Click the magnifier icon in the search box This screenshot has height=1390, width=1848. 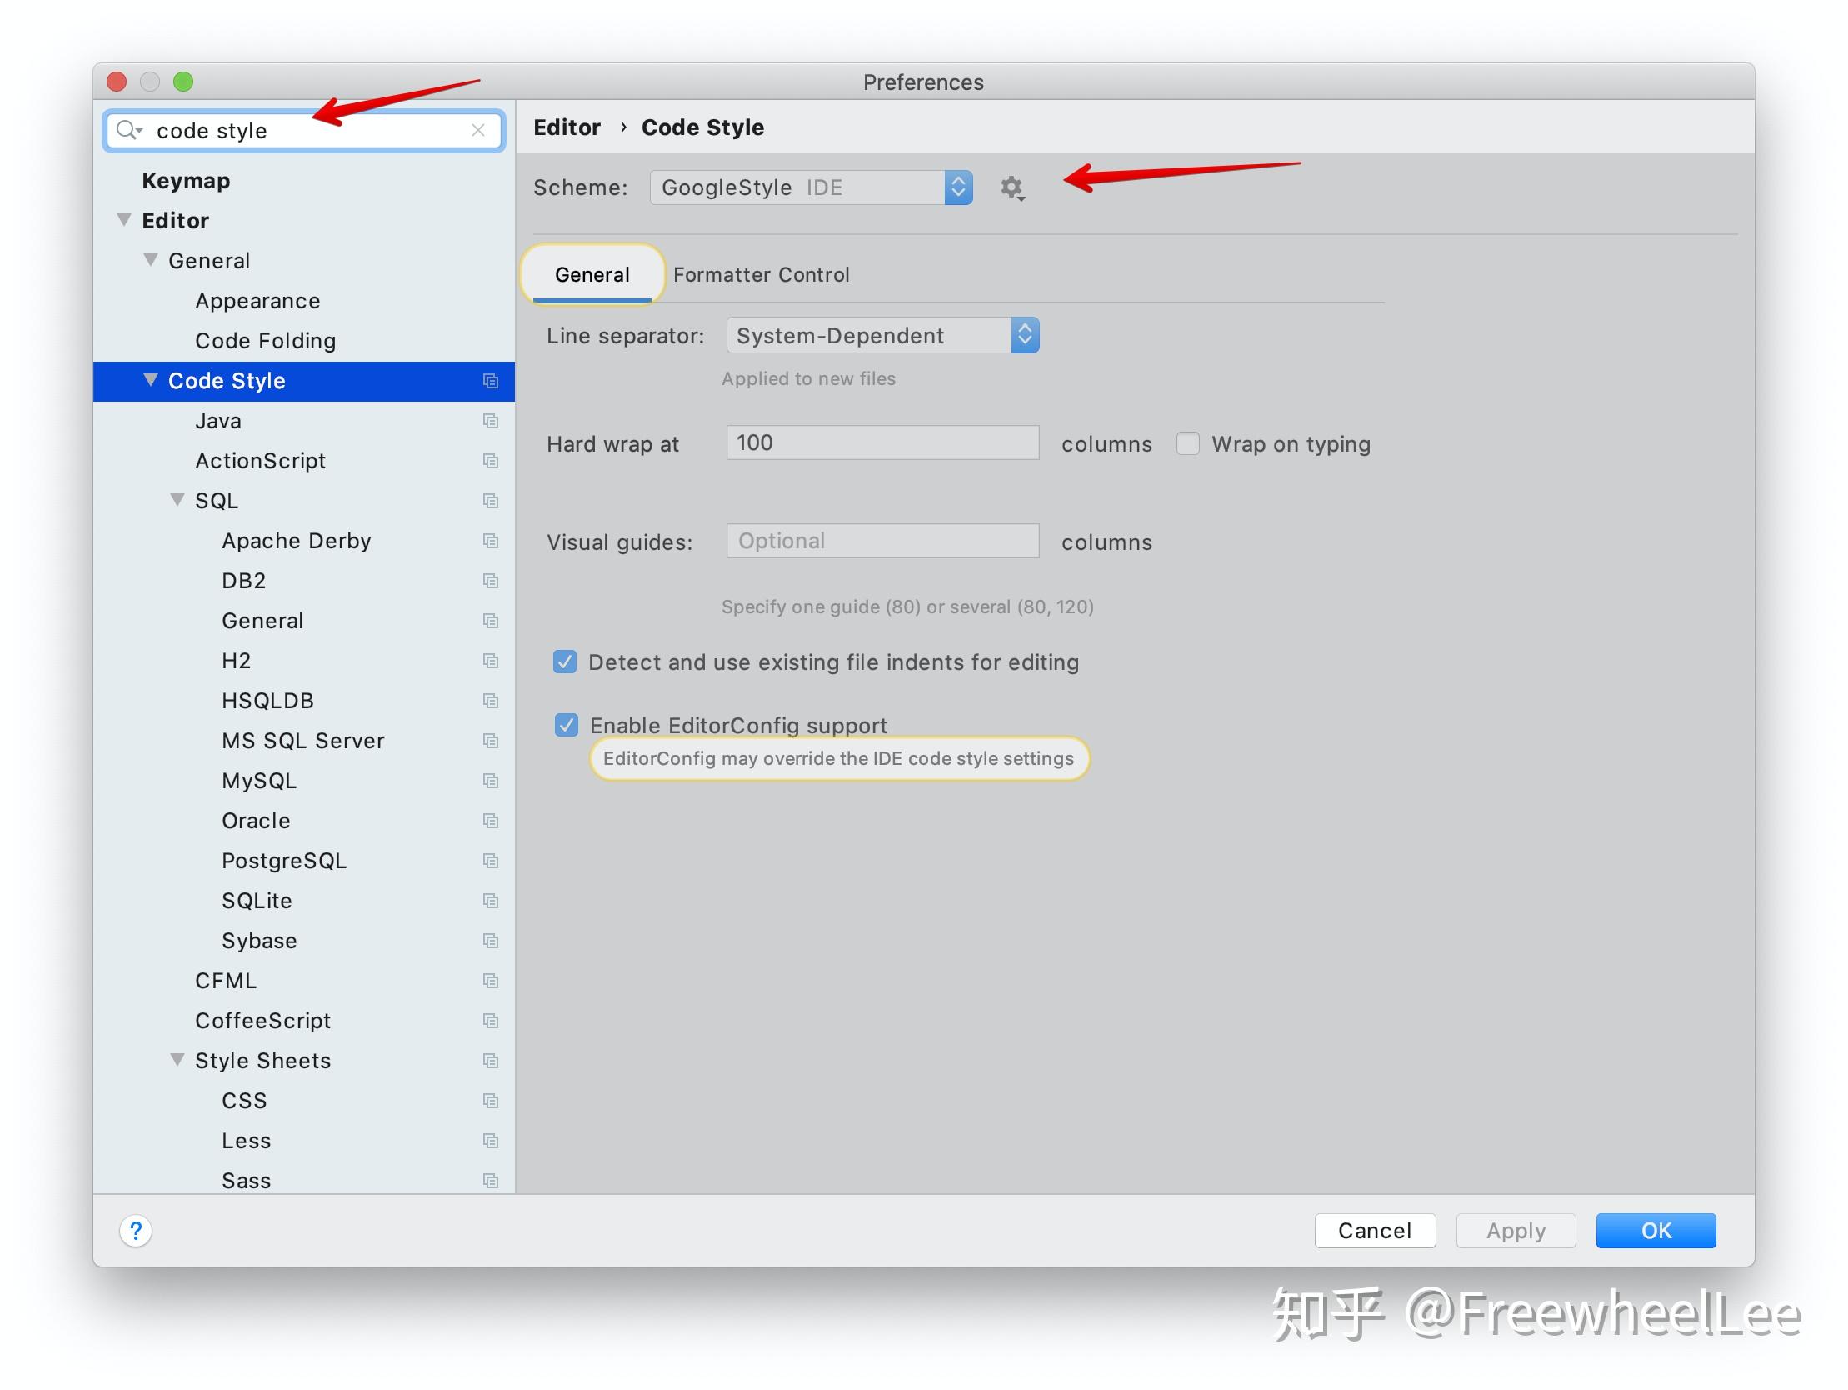(128, 129)
